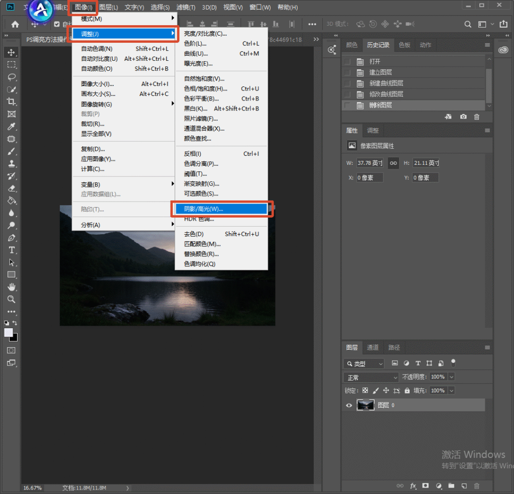This screenshot has width=514, height=494.
Task: Select the Move tool
Action: click(x=12, y=53)
